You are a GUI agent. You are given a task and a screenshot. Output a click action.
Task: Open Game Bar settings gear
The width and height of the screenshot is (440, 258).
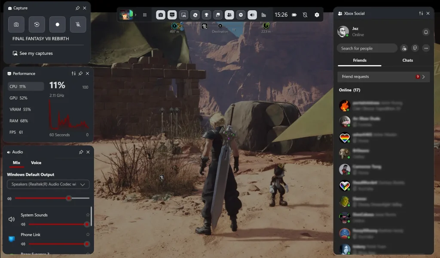click(317, 15)
